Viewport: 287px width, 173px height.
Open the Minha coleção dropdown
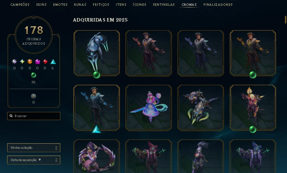34,148
